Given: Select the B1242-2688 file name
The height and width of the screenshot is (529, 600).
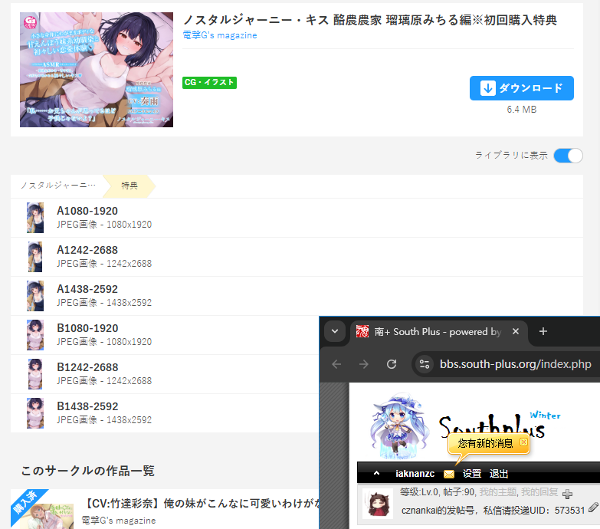Looking at the screenshot, I should pos(87,367).
